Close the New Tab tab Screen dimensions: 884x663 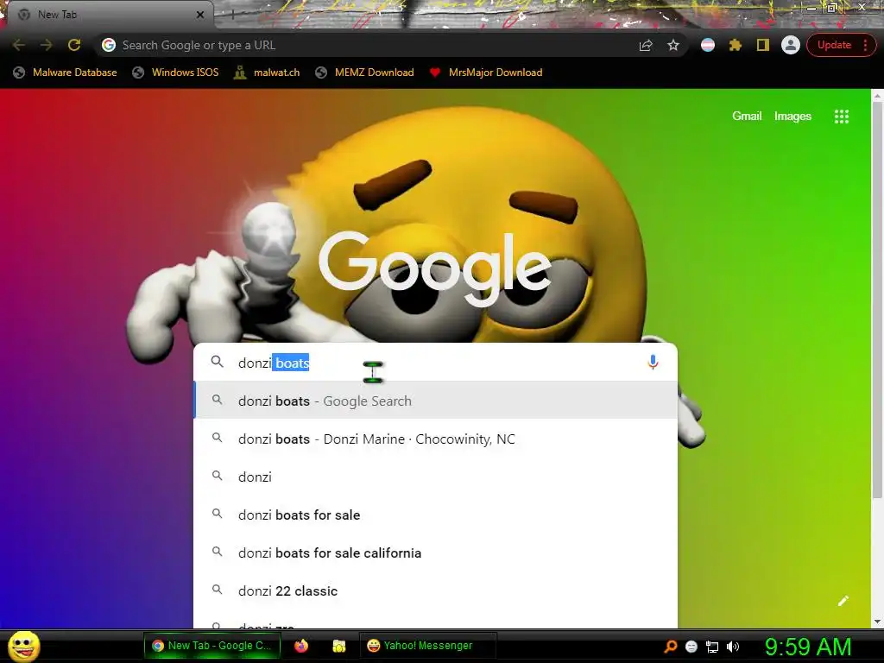(200, 15)
